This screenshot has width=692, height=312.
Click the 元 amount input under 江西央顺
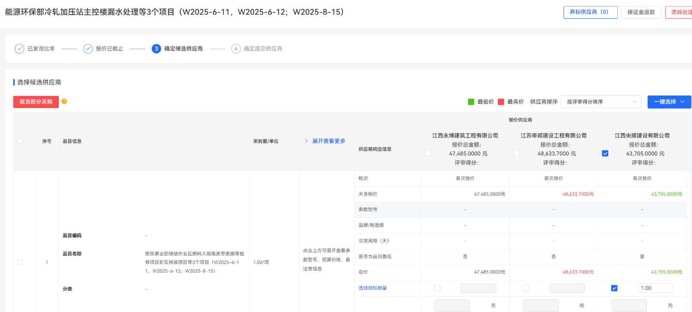click(x=629, y=306)
